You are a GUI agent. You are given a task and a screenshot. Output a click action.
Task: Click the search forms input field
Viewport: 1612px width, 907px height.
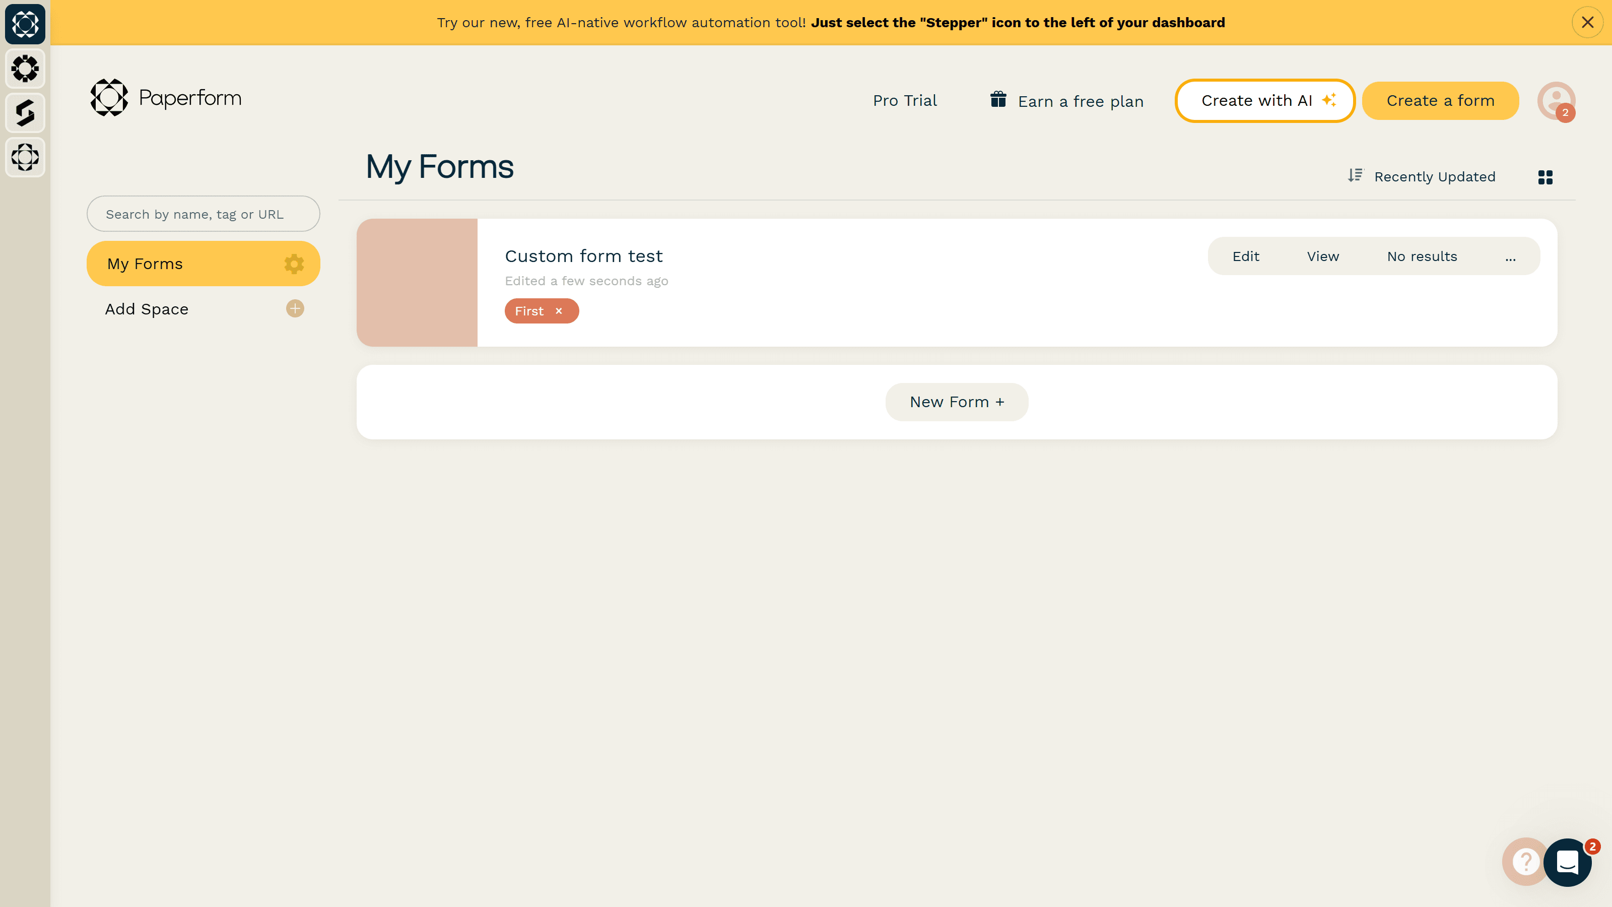pos(204,214)
